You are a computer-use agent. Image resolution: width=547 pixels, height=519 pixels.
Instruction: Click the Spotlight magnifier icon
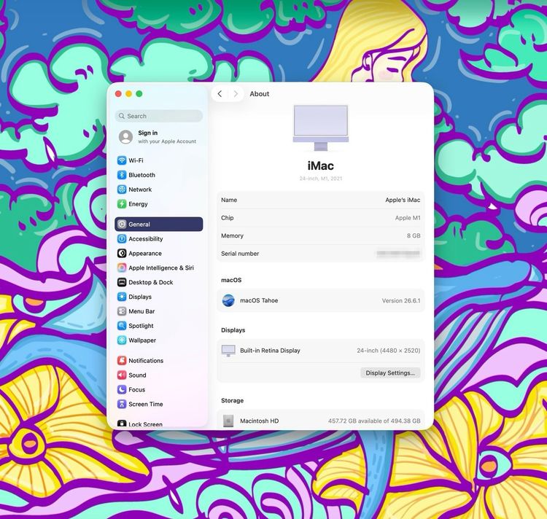(x=121, y=326)
